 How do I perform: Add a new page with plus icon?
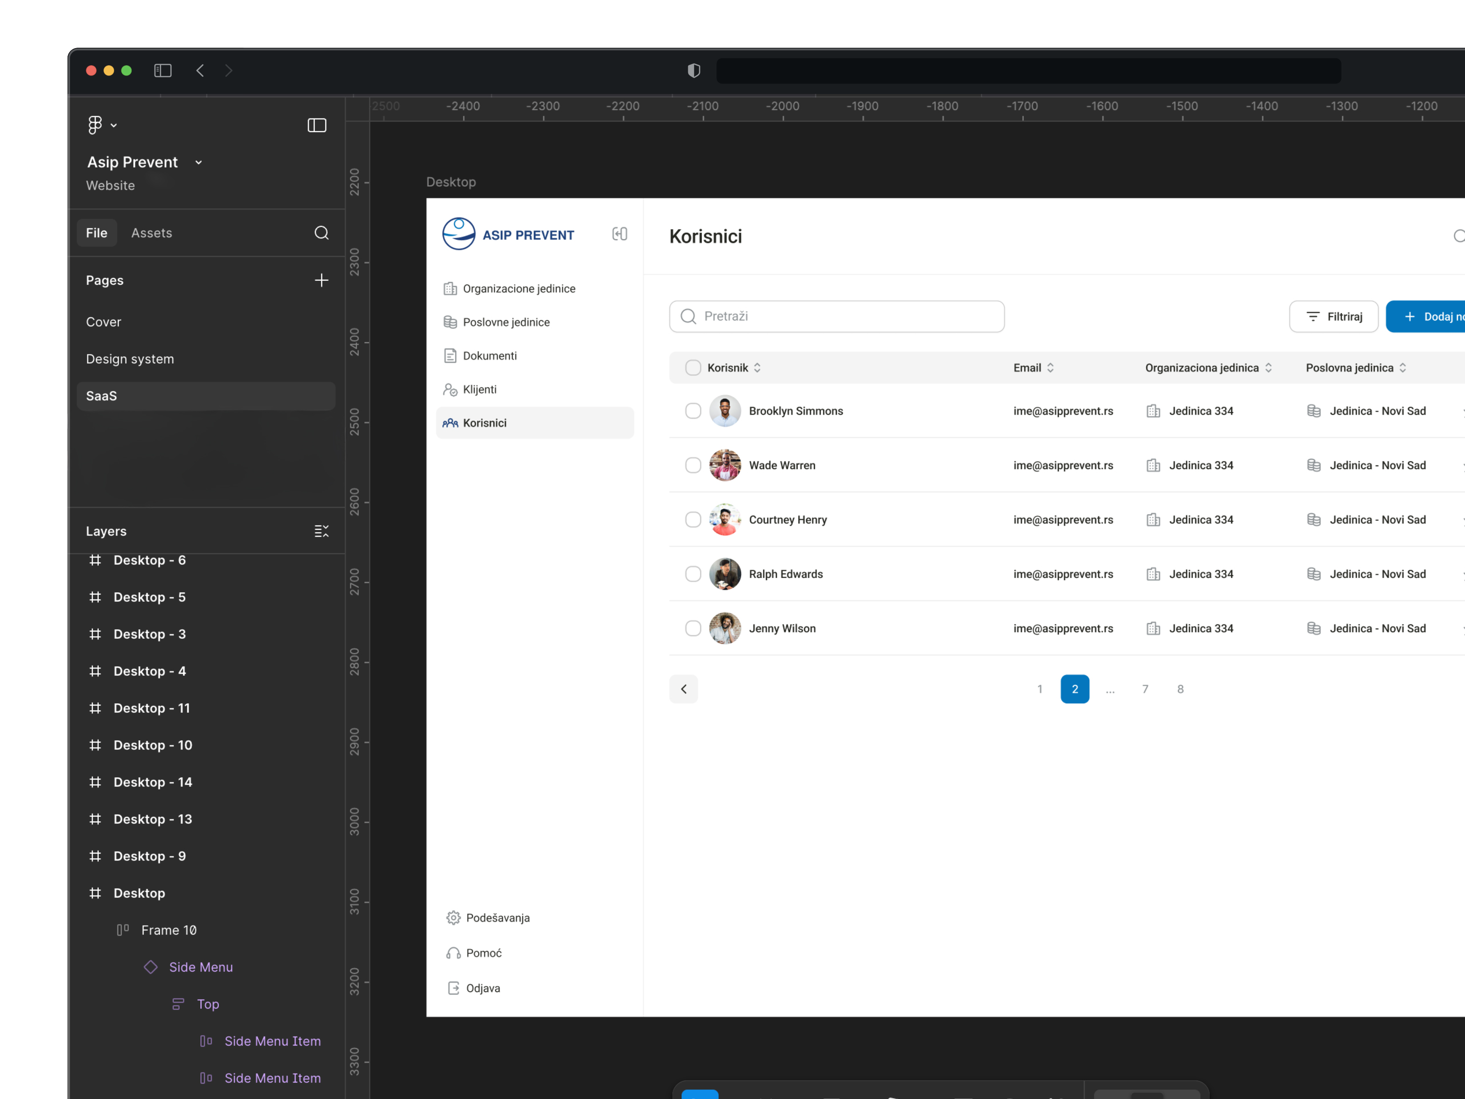tap(321, 280)
